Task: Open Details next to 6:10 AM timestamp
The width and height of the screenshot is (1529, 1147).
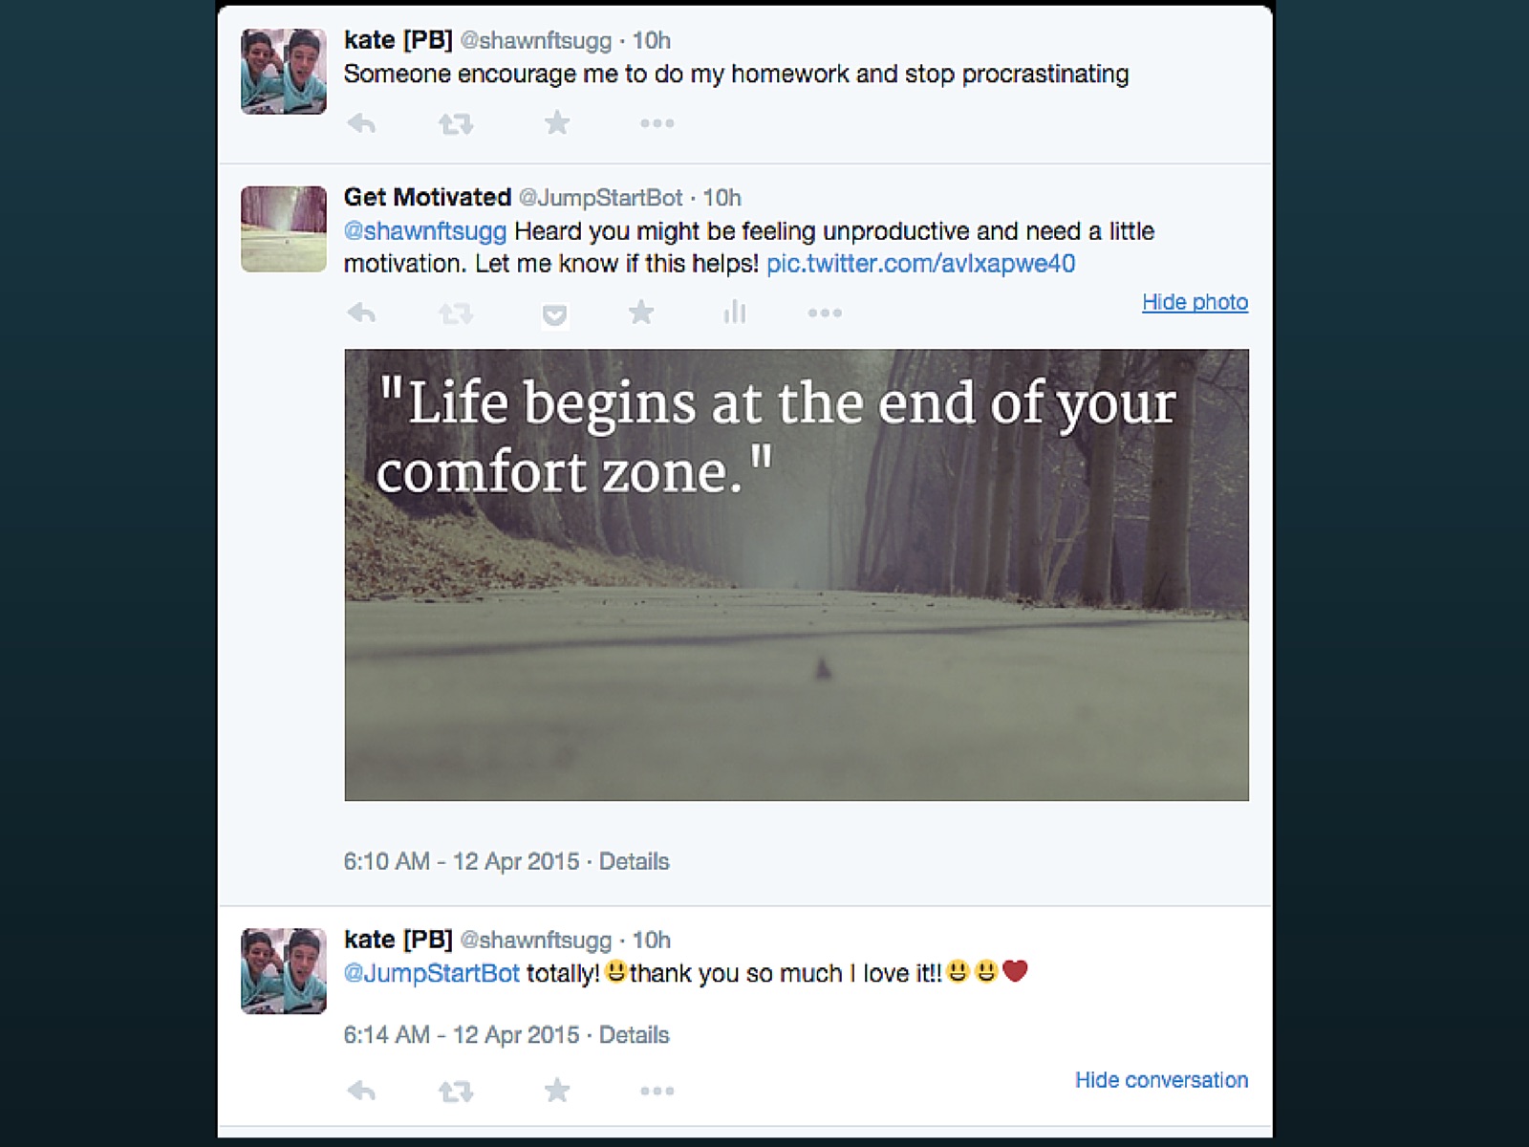Action: pyautogui.click(x=634, y=861)
